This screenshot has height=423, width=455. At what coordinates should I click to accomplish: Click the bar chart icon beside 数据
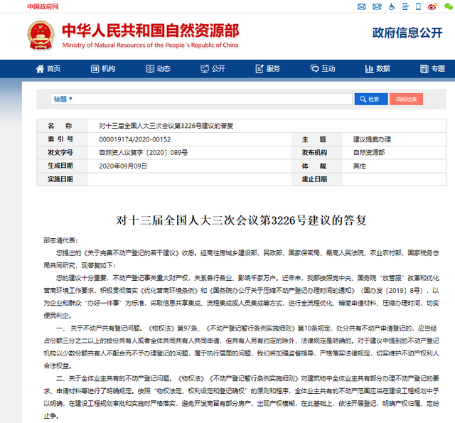pos(369,69)
